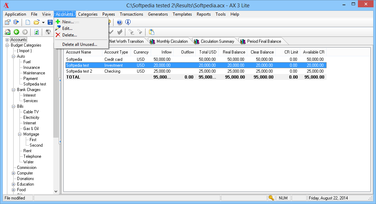This screenshot has width=376, height=204.
Task: Open the application options icon
Action: point(7,22)
